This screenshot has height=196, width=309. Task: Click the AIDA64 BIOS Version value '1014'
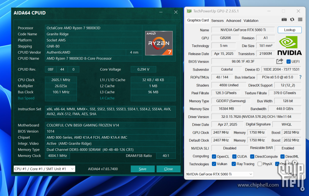[x=50, y=131]
